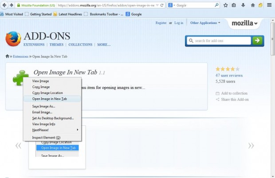Open the Google search engine selector dropdown
Screen dimensions: 275x178
pos(172,5)
